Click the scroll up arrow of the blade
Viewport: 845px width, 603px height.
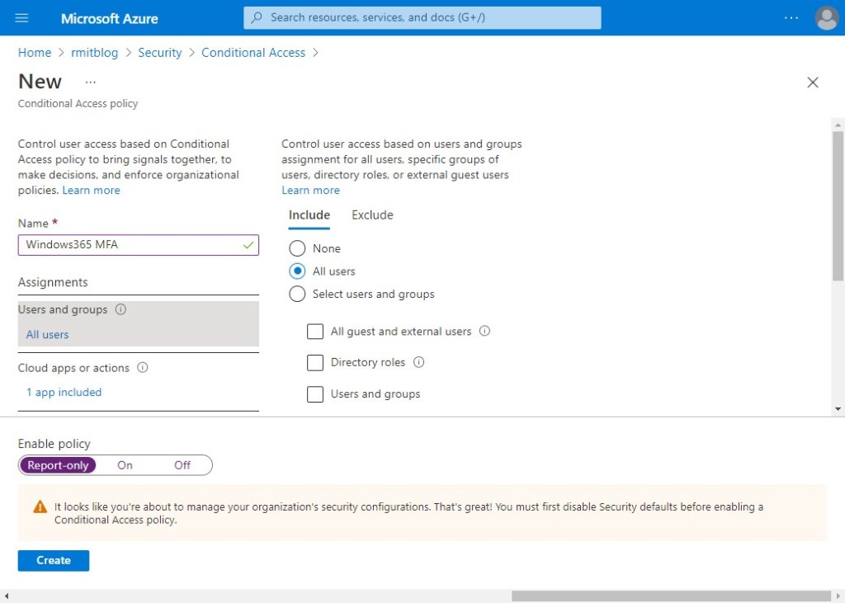pyautogui.click(x=838, y=125)
